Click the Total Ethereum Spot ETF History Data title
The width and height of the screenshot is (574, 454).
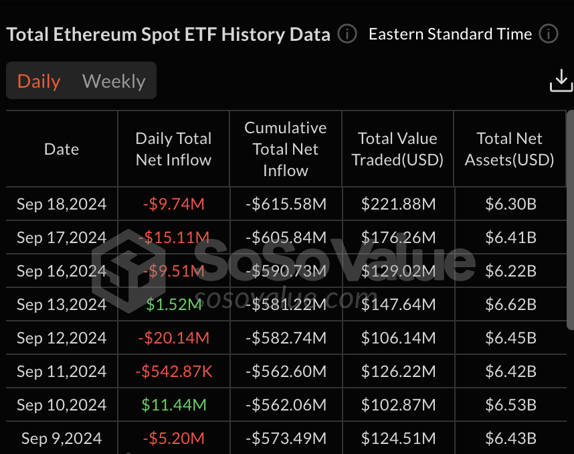point(169,34)
